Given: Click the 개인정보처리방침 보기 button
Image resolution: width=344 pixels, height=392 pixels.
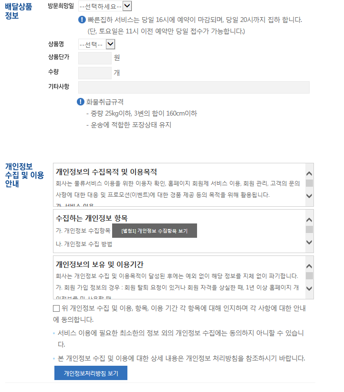Looking at the screenshot, I should pos(91,373).
